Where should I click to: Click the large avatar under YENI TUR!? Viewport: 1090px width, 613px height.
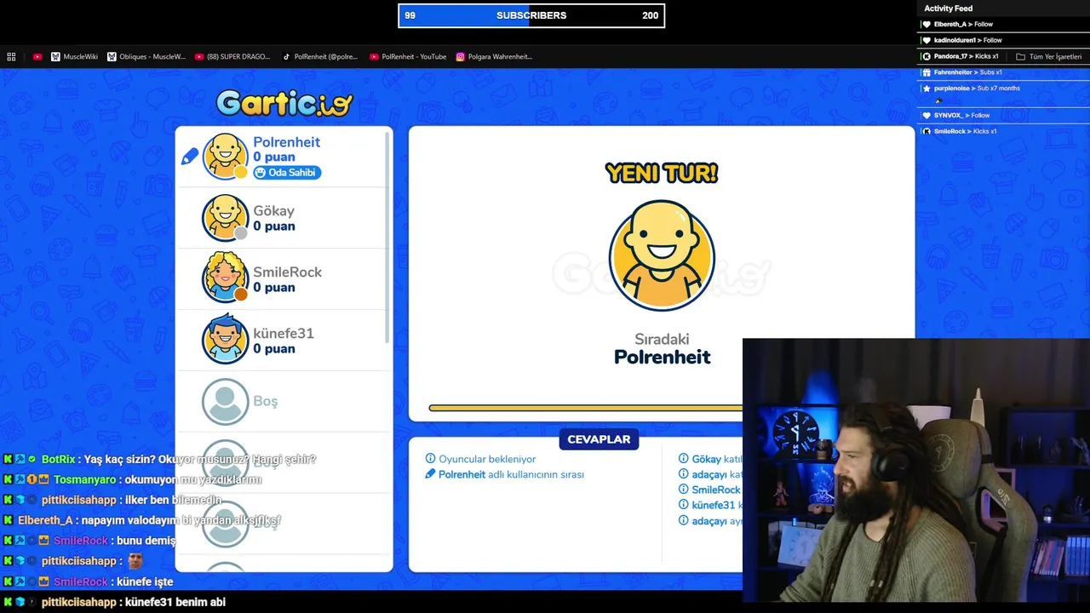coord(662,255)
